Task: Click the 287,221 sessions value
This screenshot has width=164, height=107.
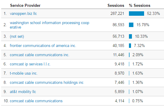Action: tap(117, 13)
